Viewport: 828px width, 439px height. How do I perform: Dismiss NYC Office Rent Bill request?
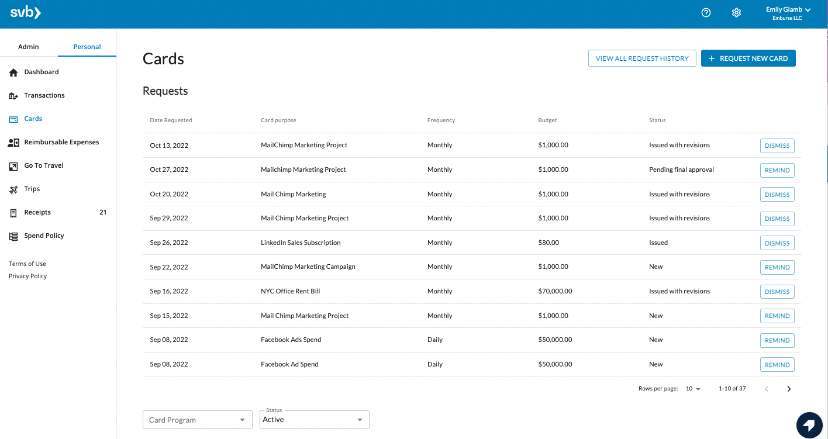(x=777, y=292)
